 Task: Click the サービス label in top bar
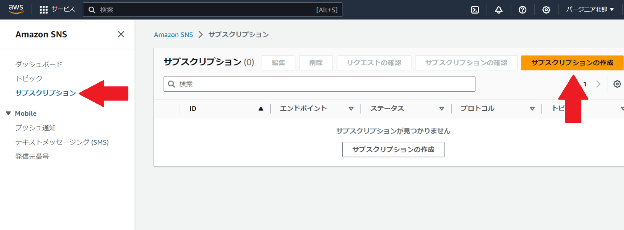(63, 9)
